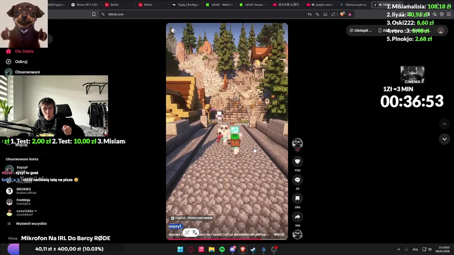The width and height of the screenshot is (454, 255).
Task: Go to the previous video with up arrow
Action: tap(444, 124)
